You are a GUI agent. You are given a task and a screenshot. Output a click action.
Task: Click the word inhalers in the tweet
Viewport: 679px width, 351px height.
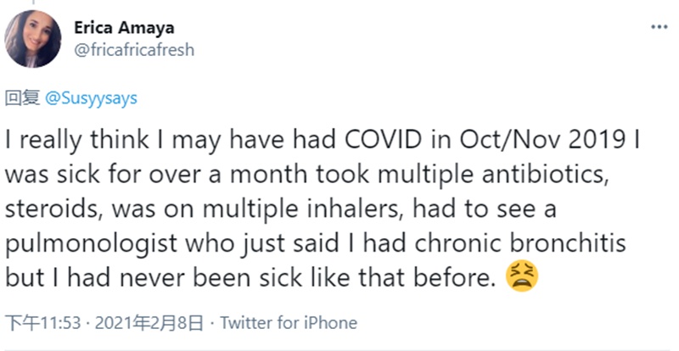(355, 209)
